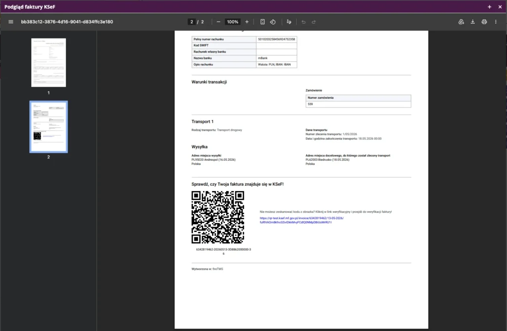Click the fit to page icon
This screenshot has height=331, width=507.
click(262, 22)
